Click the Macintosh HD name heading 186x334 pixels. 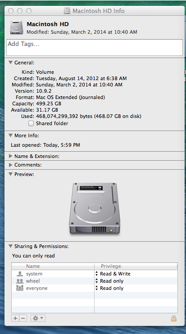(47, 24)
